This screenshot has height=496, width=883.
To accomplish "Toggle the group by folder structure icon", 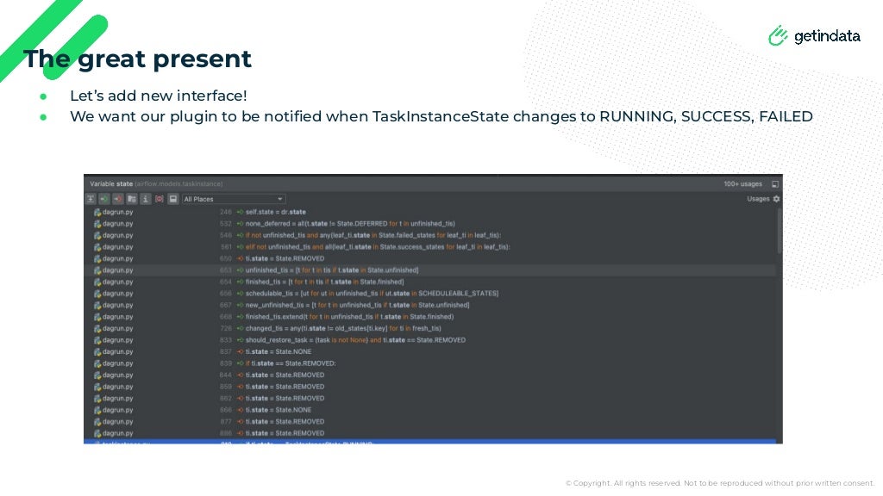I will pyautogui.click(x=132, y=199).
